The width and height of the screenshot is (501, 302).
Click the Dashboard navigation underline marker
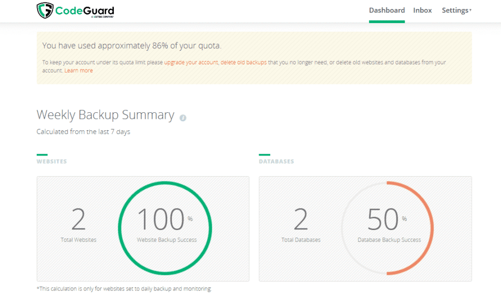(387, 20)
